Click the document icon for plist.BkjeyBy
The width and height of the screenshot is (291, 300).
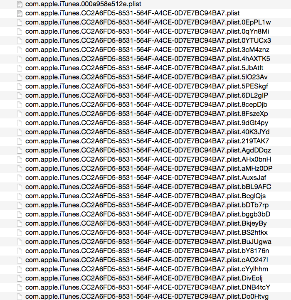coord(20,224)
